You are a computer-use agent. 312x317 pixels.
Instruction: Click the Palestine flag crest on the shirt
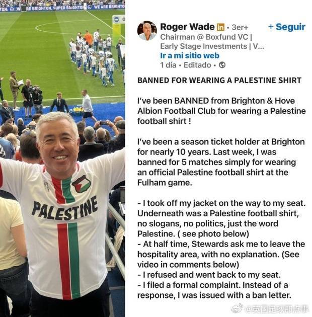point(82,184)
